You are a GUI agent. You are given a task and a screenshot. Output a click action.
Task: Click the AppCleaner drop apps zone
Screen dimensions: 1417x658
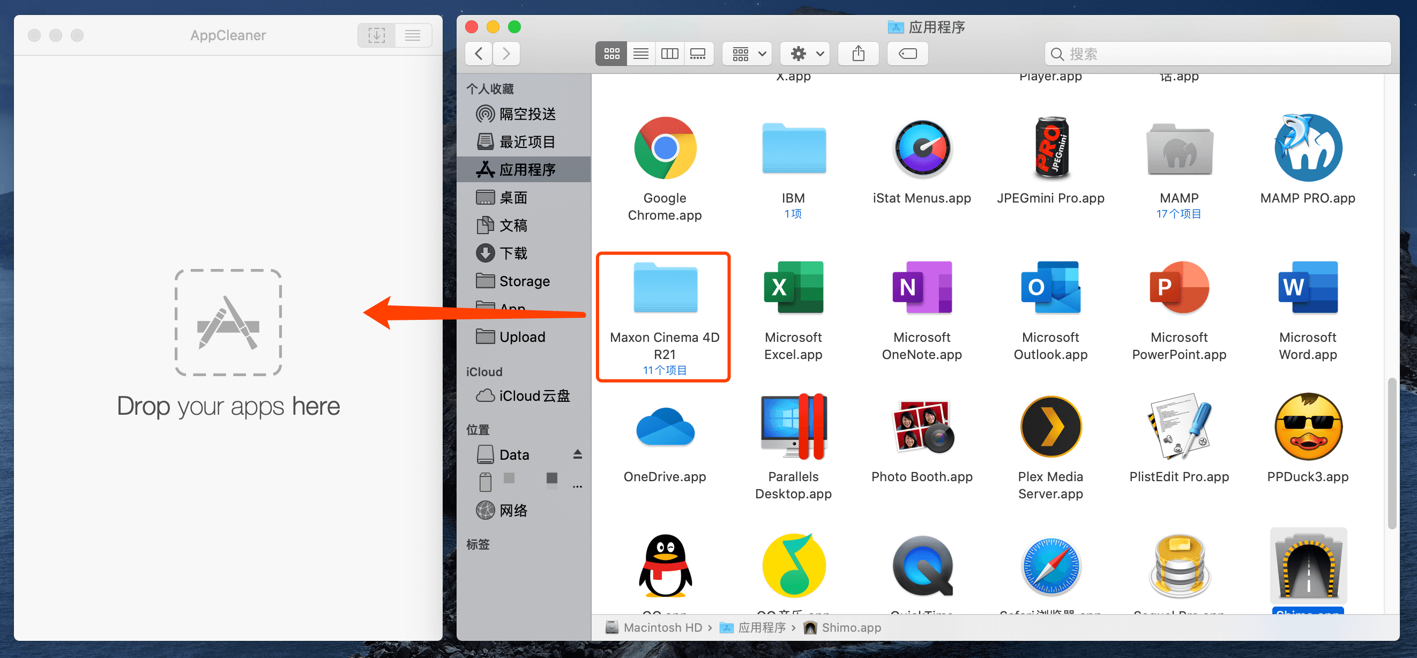[x=228, y=323]
